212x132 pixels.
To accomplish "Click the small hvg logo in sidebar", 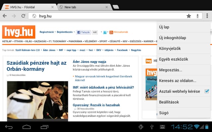I will pyautogui.click(x=149, y=61).
